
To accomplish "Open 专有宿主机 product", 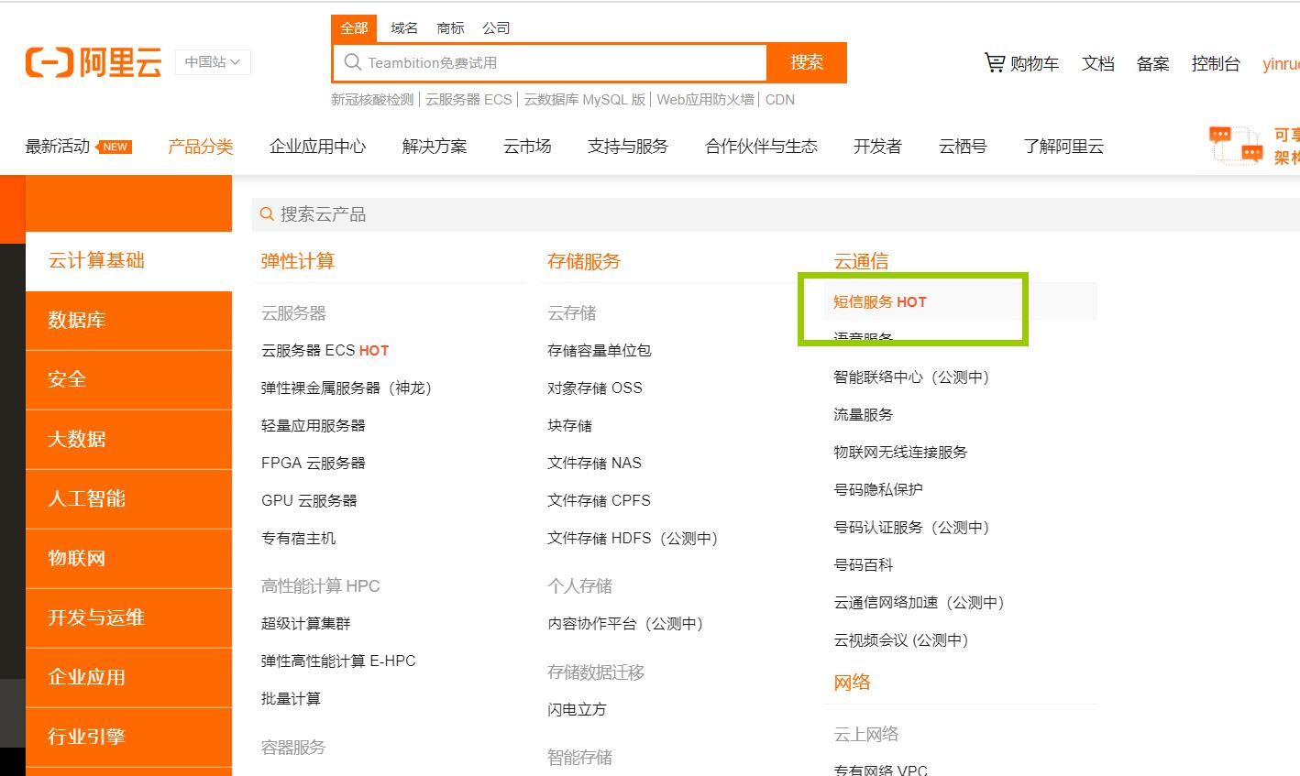I will (x=298, y=538).
